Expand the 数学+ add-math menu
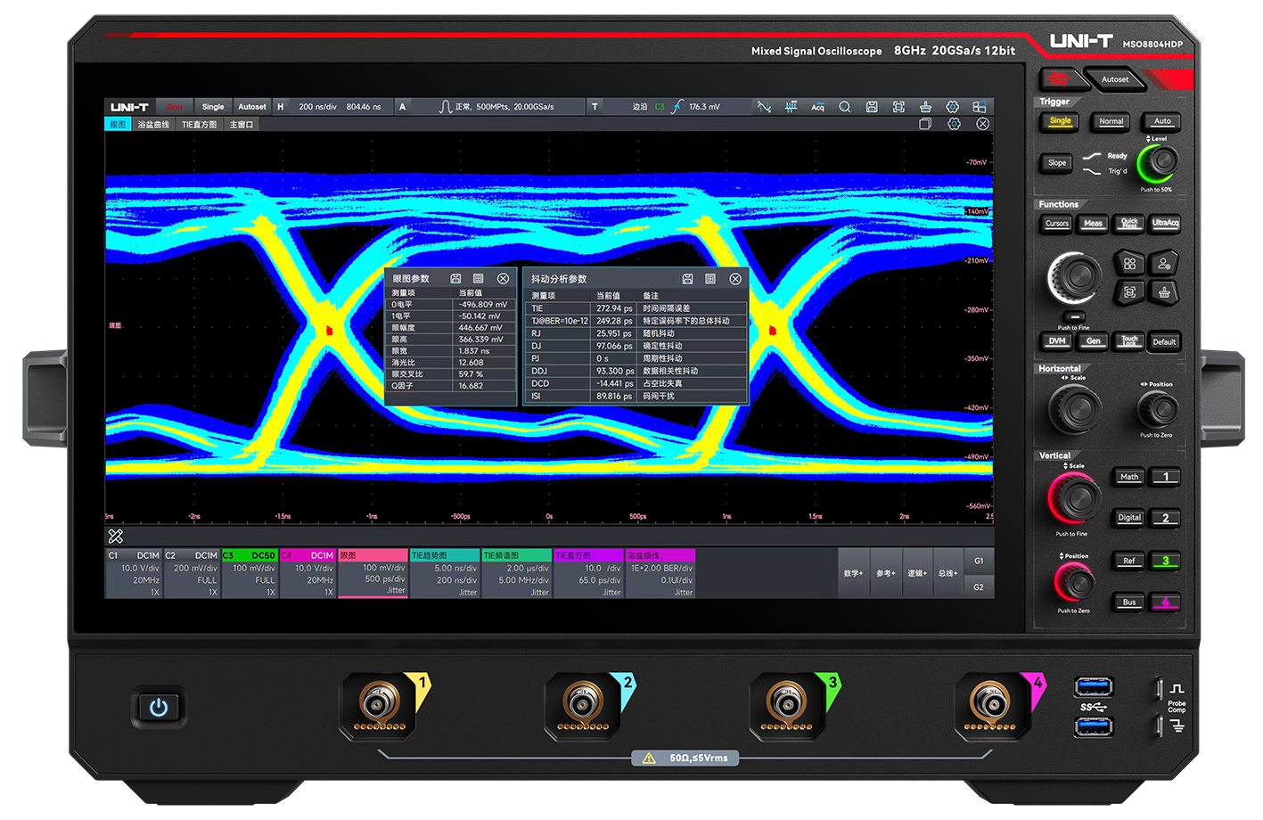This screenshot has height=820, width=1263. 854,573
